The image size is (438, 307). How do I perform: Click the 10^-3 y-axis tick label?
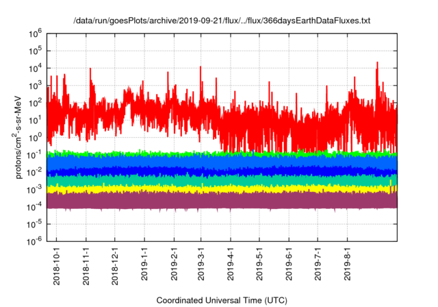(x=34, y=190)
